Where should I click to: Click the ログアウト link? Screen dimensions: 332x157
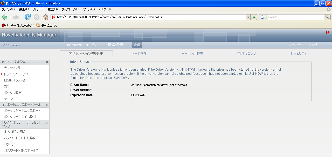click(x=295, y=45)
